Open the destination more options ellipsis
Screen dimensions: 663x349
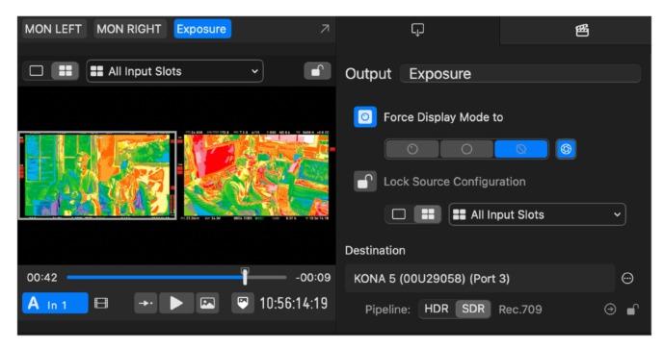pyautogui.click(x=627, y=278)
